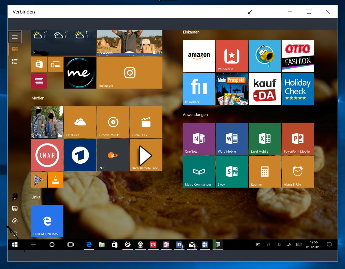Open the Filme & TV tile
Image resolution: width=345 pixels, height=269 pixels.
tap(146, 122)
